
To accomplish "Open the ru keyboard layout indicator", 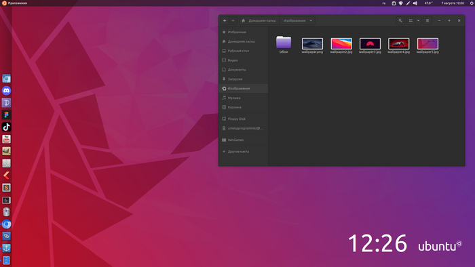I will [x=384, y=3].
